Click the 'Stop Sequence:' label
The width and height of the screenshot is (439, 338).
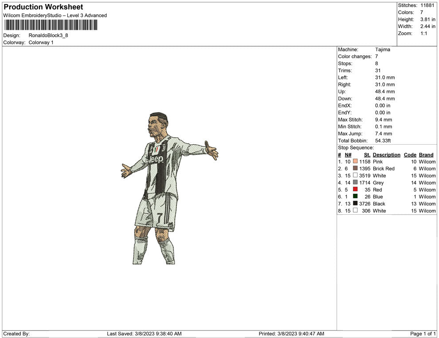(356, 148)
